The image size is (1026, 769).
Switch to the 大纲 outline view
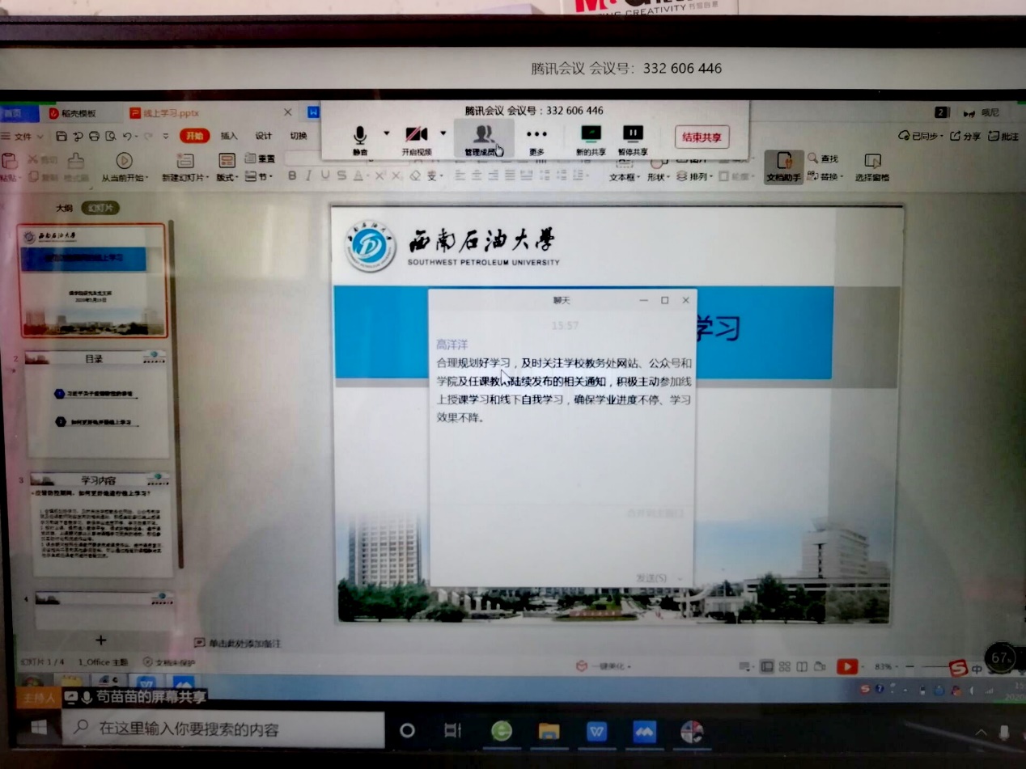pyautogui.click(x=63, y=208)
